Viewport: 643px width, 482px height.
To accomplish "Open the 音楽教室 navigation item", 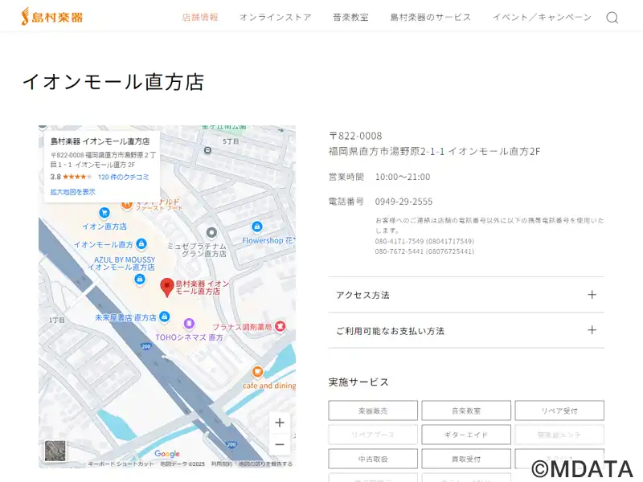I will pos(350,17).
